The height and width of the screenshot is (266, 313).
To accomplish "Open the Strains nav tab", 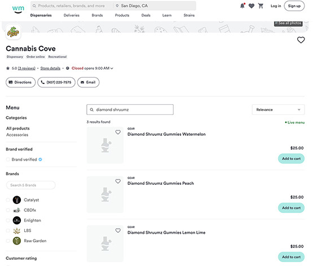I will click(x=189, y=15).
